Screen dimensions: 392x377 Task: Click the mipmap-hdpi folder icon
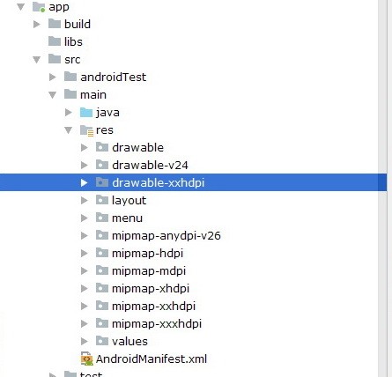[102, 253]
